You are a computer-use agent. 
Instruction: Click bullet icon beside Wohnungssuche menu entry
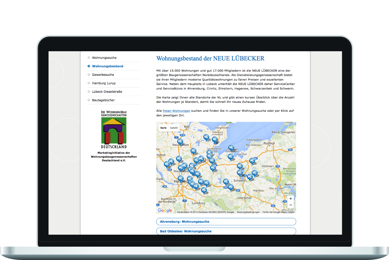click(89, 58)
